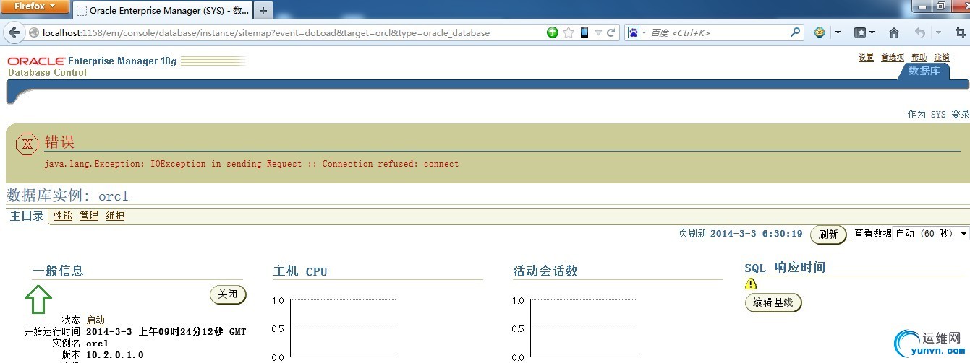
Task: Switch to the 维护 (Maintenance) tab
Action: [115, 216]
